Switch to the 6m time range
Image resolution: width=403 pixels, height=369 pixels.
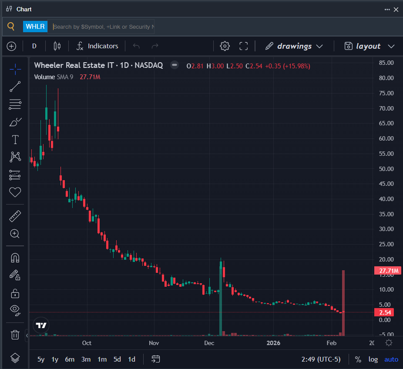click(70, 359)
